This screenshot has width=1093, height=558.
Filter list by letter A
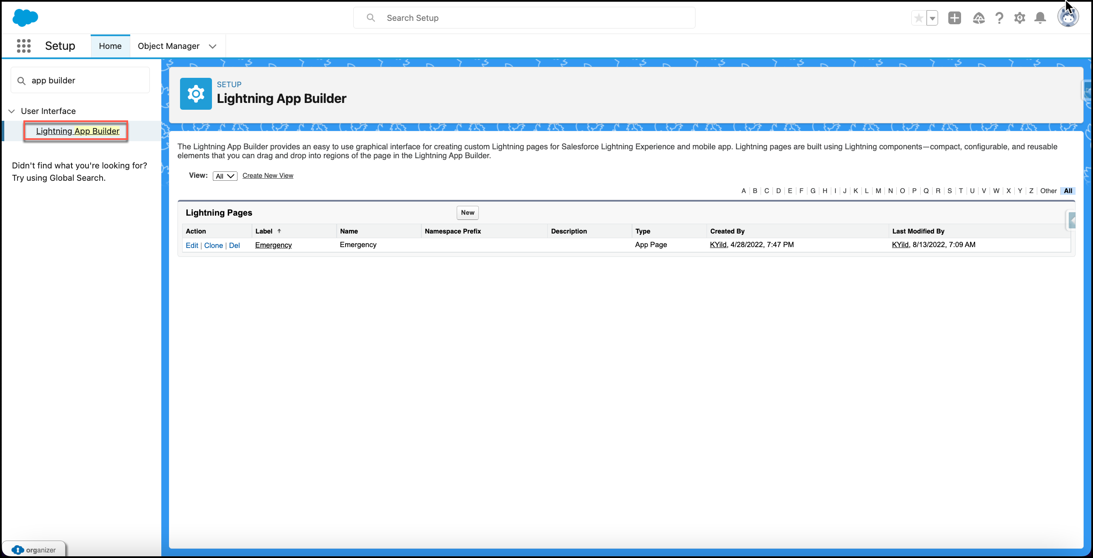tap(744, 191)
